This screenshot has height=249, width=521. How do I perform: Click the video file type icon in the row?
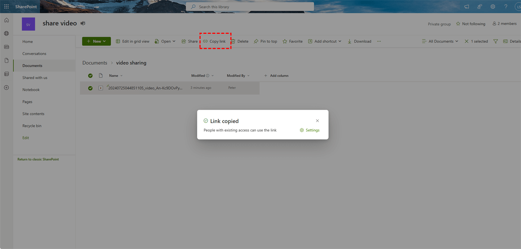[100, 88]
